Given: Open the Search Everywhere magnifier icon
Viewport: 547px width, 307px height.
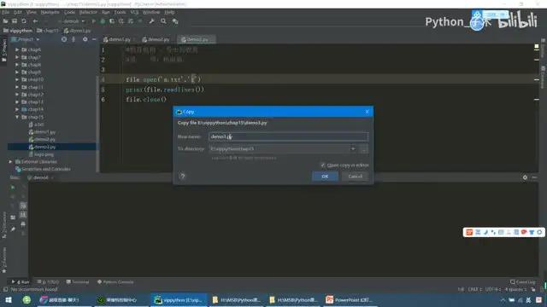Looking at the screenshot, I should click(163, 21).
